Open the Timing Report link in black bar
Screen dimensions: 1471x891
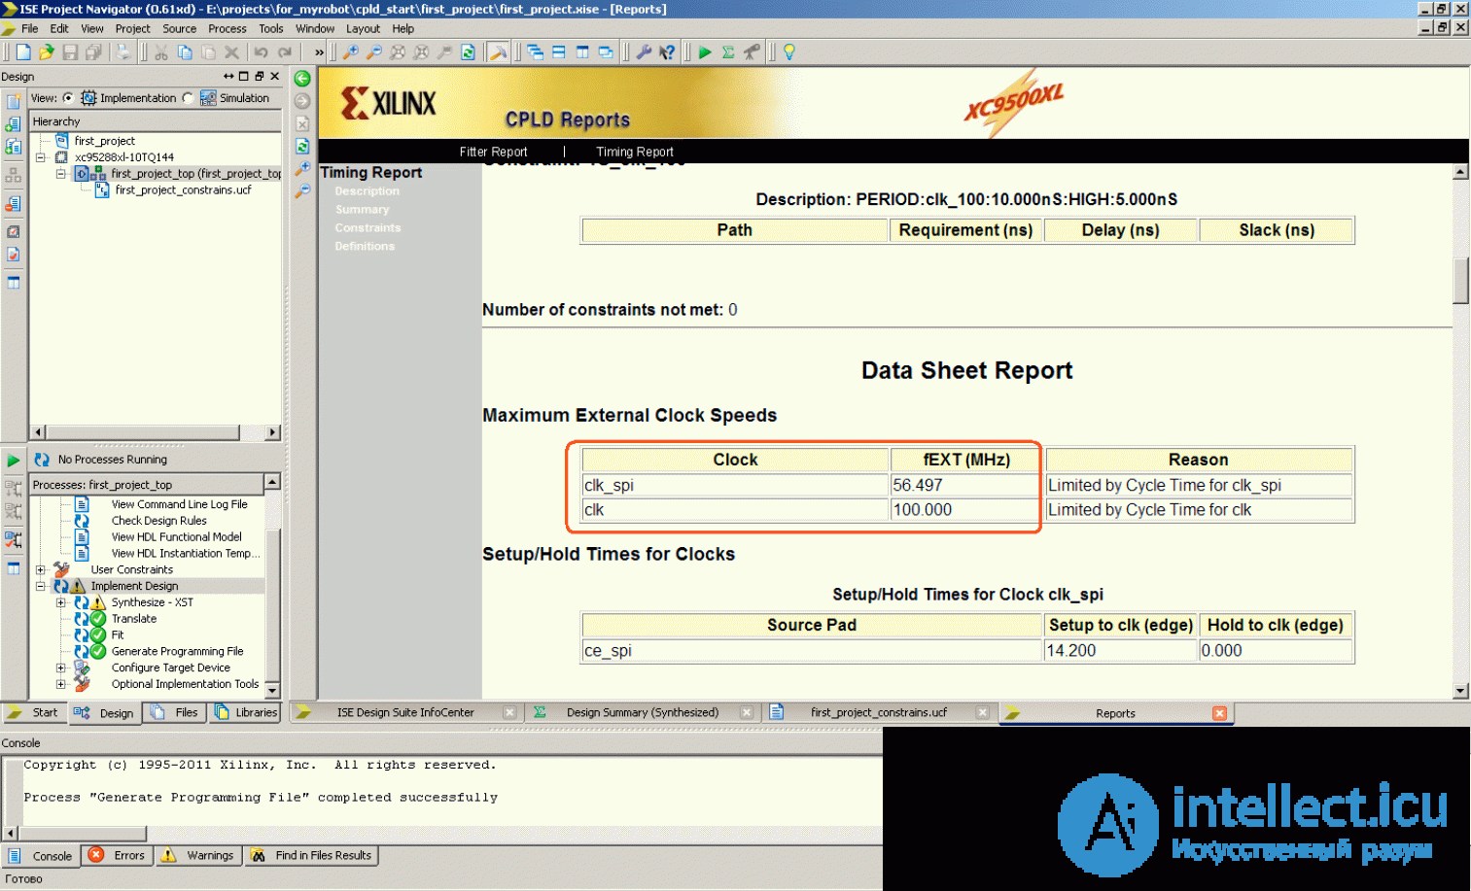634,153
